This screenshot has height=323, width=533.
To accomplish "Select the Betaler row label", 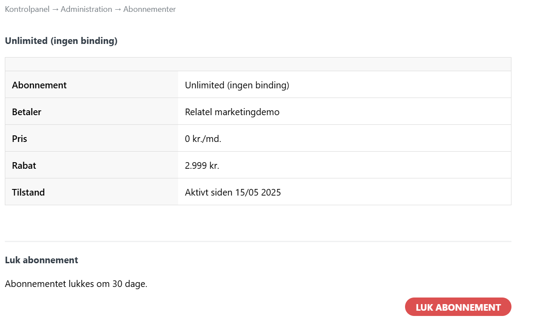I will (x=26, y=112).
